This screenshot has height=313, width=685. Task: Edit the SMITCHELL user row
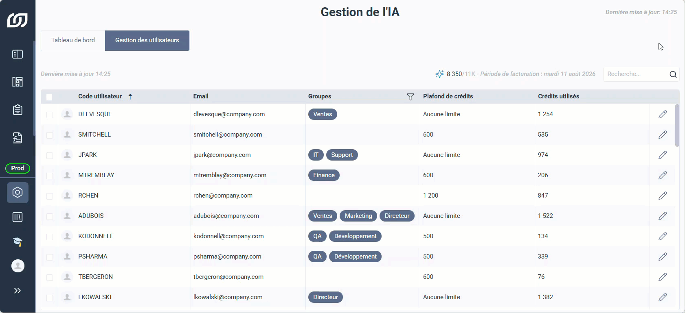click(663, 135)
